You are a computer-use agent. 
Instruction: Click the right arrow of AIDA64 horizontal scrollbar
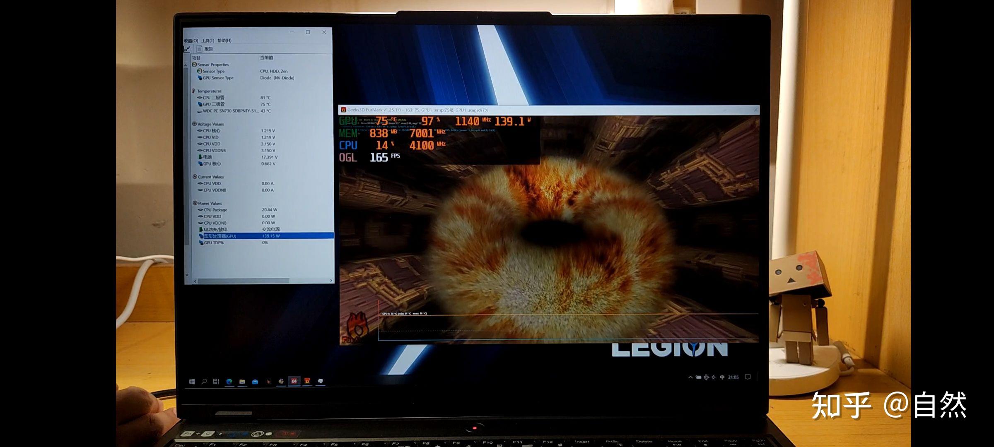pyautogui.click(x=331, y=281)
